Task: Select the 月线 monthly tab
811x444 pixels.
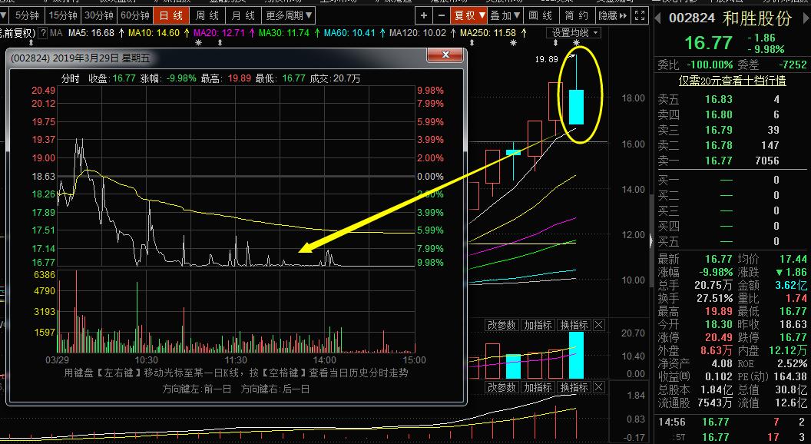Action: (243, 15)
